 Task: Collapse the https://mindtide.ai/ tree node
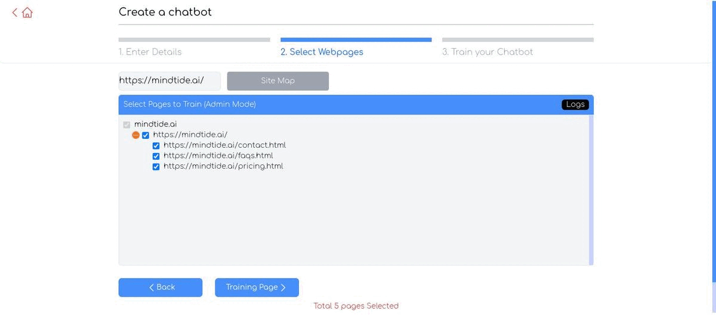point(136,135)
